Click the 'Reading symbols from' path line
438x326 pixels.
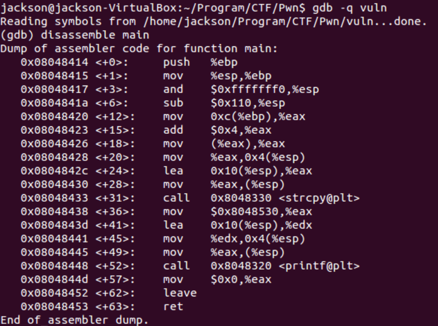pyautogui.click(x=214, y=22)
